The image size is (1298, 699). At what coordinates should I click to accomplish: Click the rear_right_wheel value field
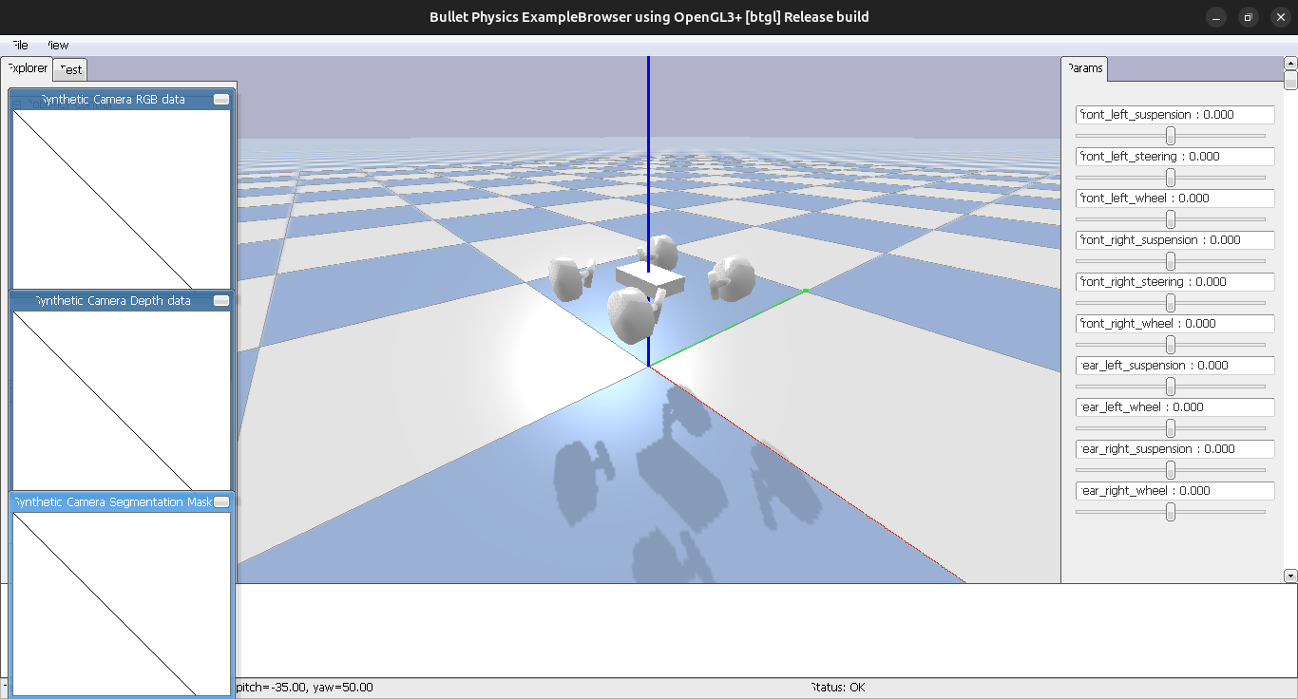pyautogui.click(x=1175, y=491)
